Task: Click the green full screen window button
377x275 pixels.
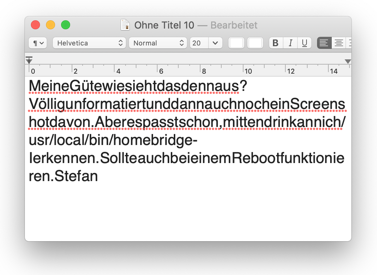Action: (66, 25)
